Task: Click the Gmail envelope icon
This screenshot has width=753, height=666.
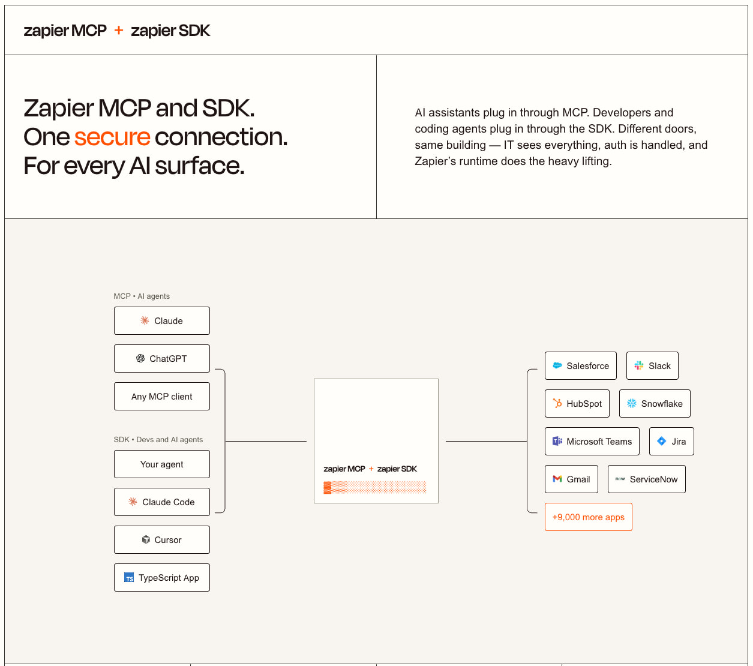Action: pyautogui.click(x=557, y=479)
